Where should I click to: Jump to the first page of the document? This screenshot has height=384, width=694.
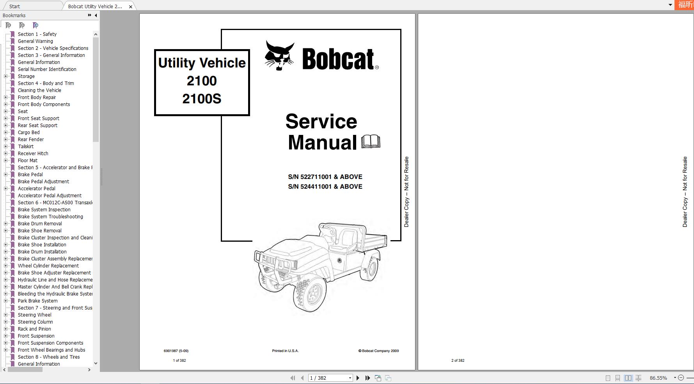point(293,378)
